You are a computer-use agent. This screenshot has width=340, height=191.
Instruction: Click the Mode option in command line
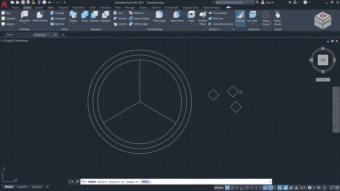point(145,181)
